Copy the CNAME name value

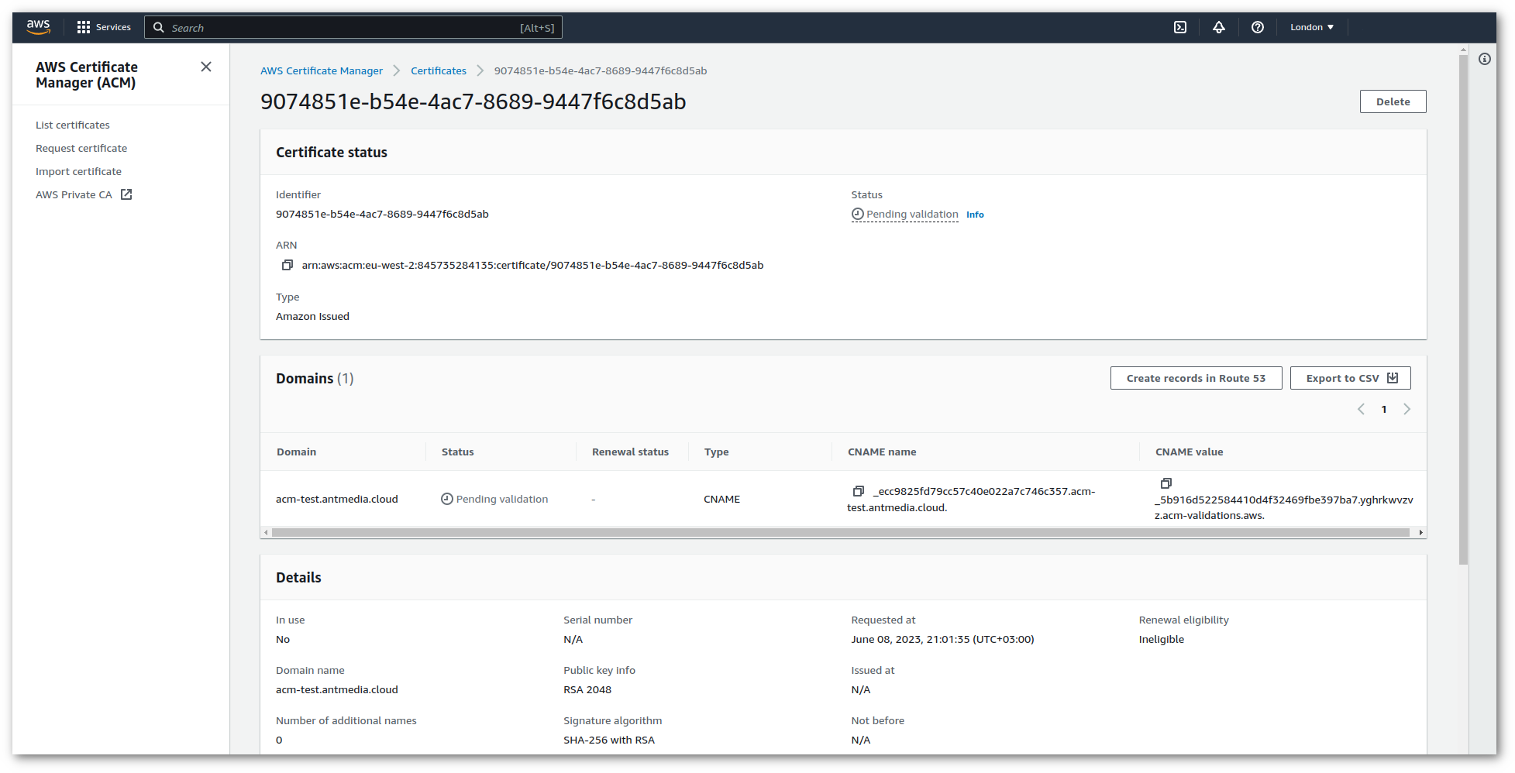click(x=859, y=491)
